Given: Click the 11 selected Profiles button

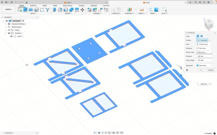Looking at the screenshot, I should pos(202,40).
